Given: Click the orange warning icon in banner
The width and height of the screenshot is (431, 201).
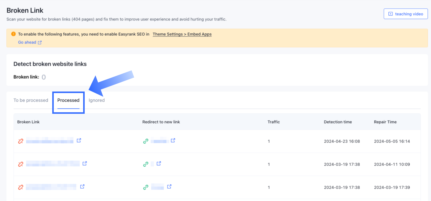Looking at the screenshot, I should click(13, 34).
